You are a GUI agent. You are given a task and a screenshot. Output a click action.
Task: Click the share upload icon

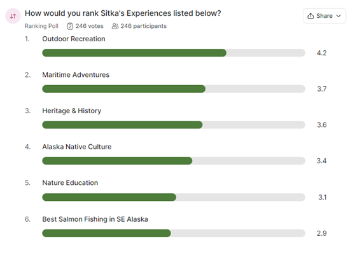click(310, 16)
